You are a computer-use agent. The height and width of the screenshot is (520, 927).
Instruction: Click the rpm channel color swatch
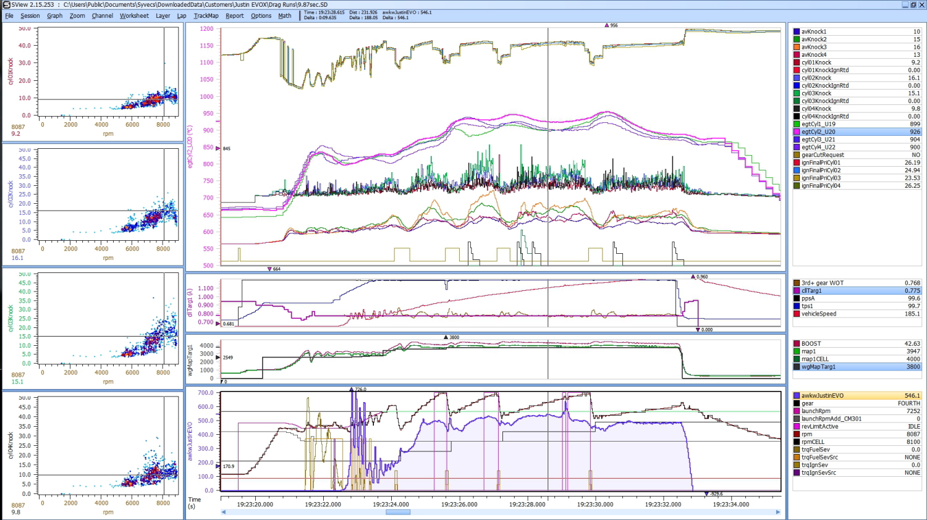797,434
